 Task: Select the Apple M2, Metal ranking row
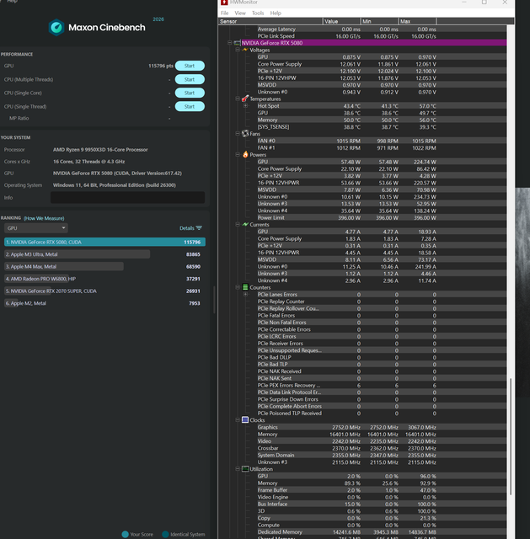tap(103, 303)
